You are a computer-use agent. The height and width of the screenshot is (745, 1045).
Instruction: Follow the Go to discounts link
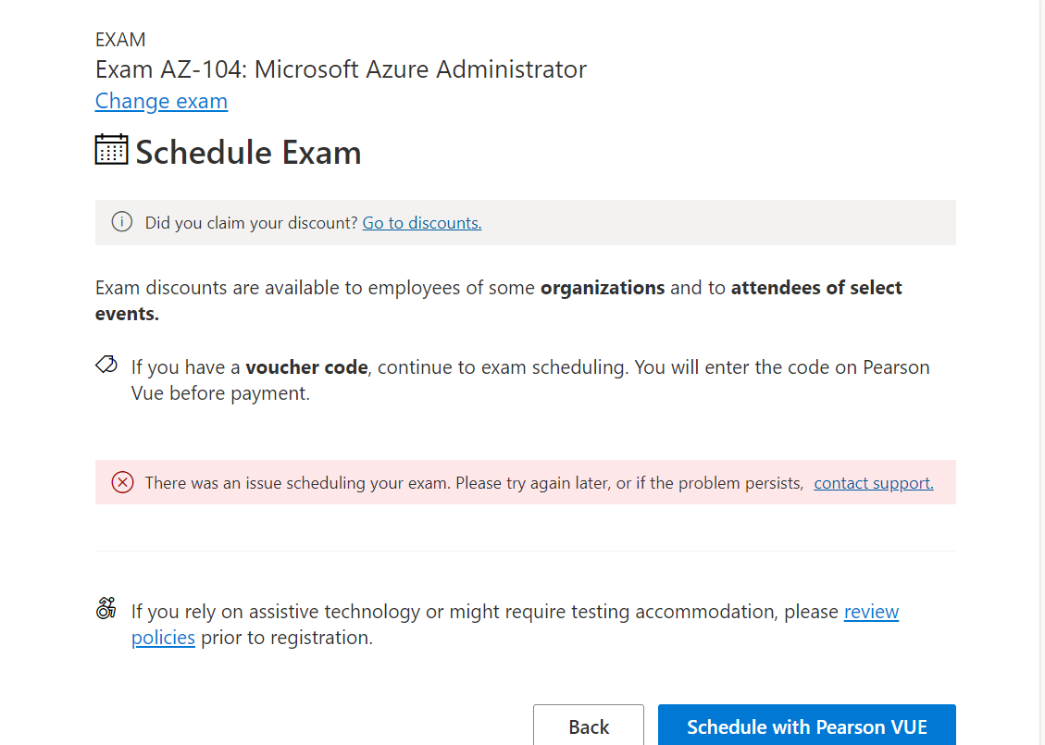coord(421,223)
